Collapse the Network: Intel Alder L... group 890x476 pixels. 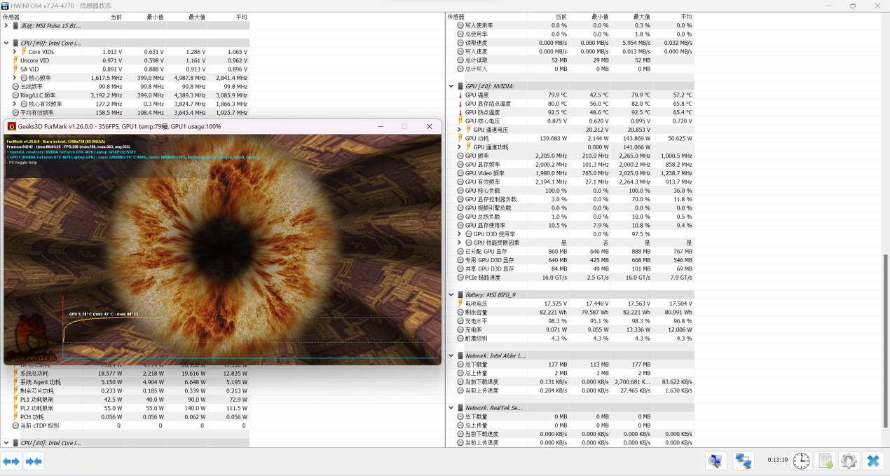(x=451, y=355)
